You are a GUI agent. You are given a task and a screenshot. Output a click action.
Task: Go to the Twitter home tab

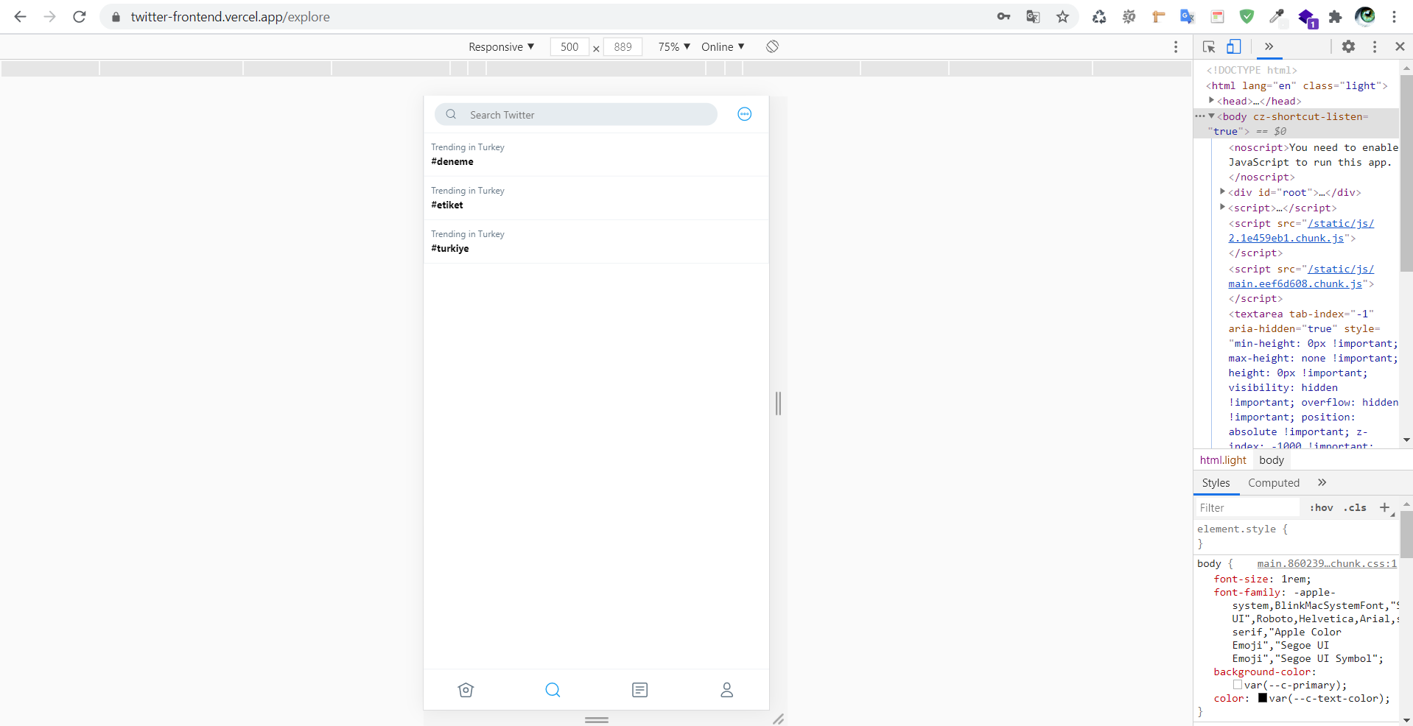tap(466, 690)
